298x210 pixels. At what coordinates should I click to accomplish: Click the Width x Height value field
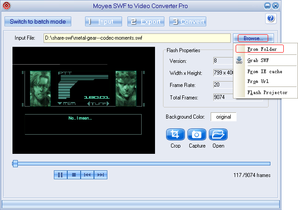click(223, 73)
